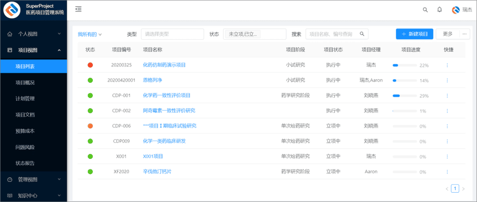Open quick actions for X001项目
The height and width of the screenshot is (202, 477).
447,157
